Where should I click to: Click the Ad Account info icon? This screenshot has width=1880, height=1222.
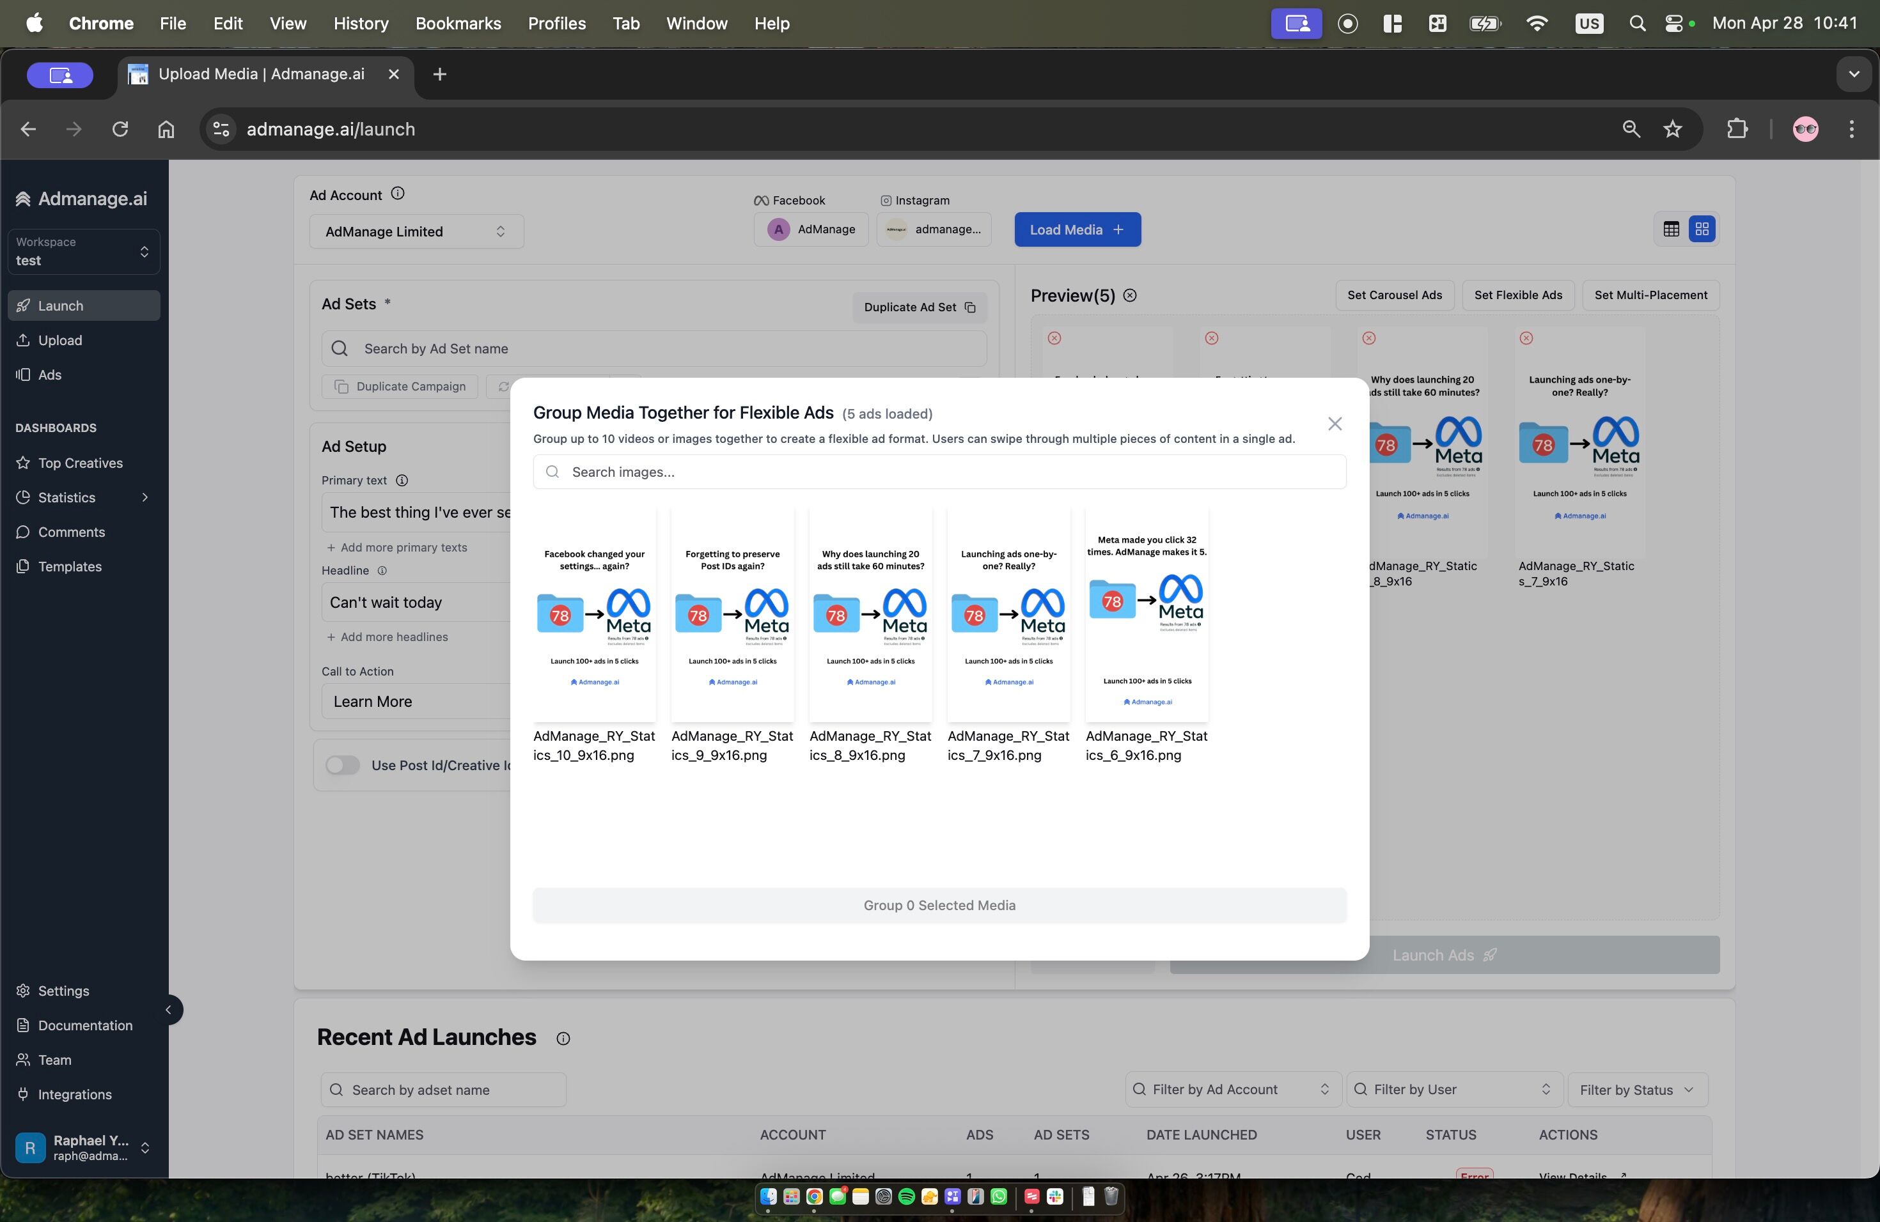tap(398, 194)
